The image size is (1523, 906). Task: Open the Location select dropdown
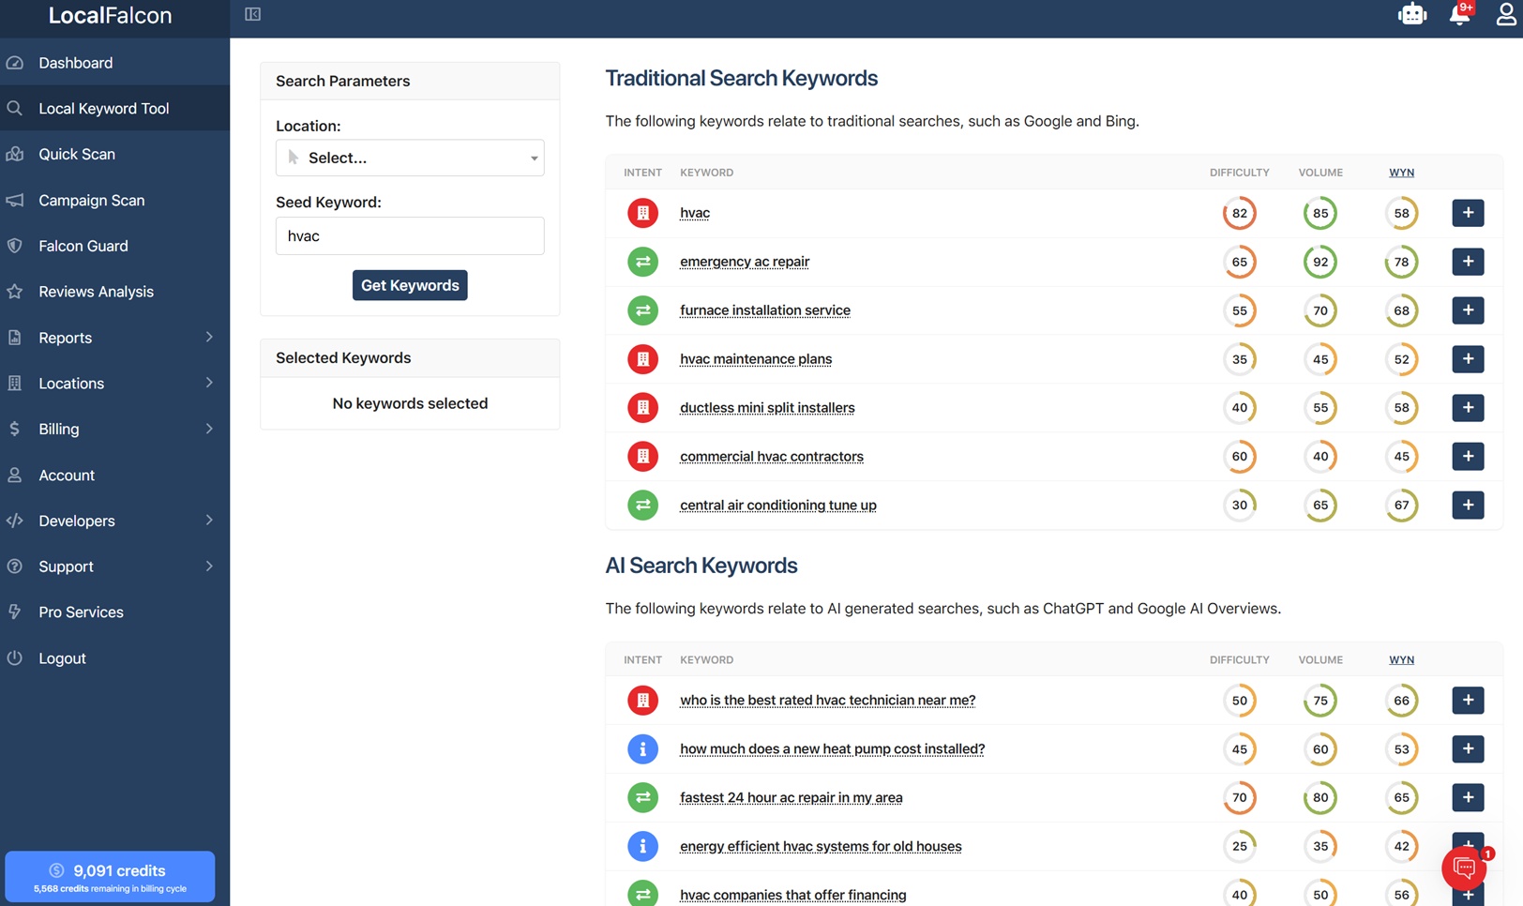[410, 158]
